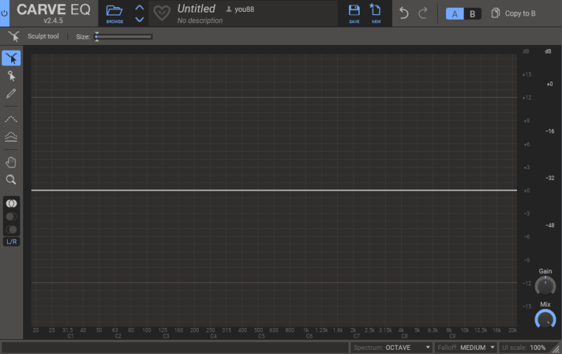Pick the stacked multi-curve tool
The height and width of the screenshot is (354, 562).
click(x=11, y=136)
